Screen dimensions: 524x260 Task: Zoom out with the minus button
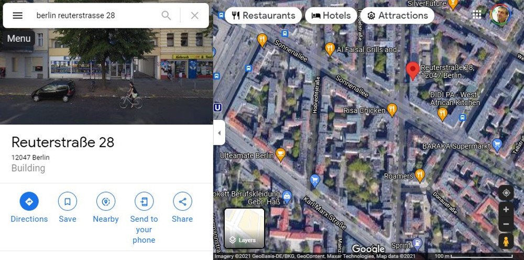[x=506, y=224]
